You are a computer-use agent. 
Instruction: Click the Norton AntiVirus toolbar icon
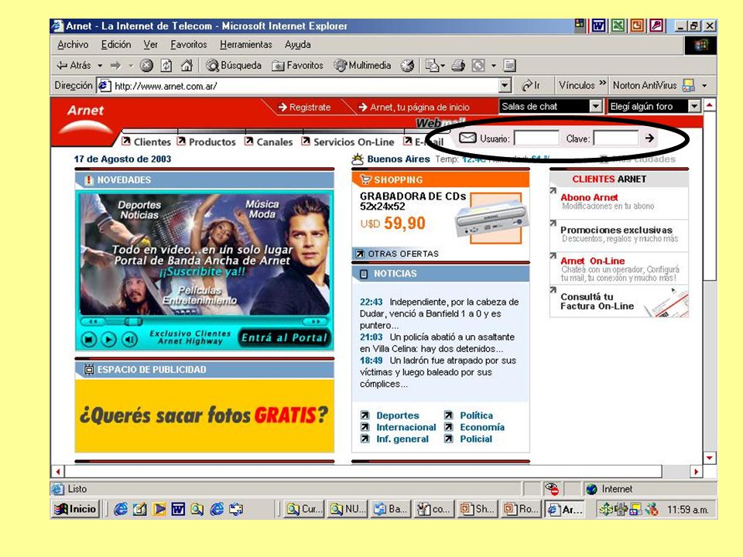click(x=688, y=85)
